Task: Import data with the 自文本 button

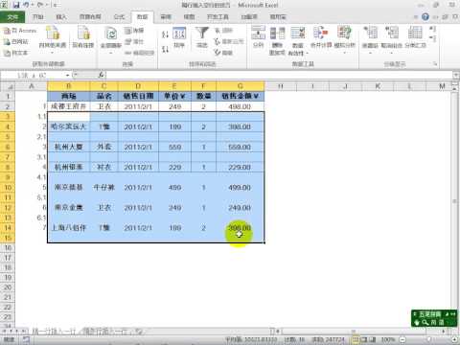Action: point(15,53)
